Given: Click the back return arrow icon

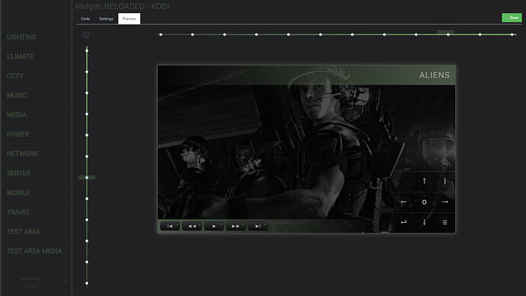Looking at the screenshot, I should (x=403, y=222).
